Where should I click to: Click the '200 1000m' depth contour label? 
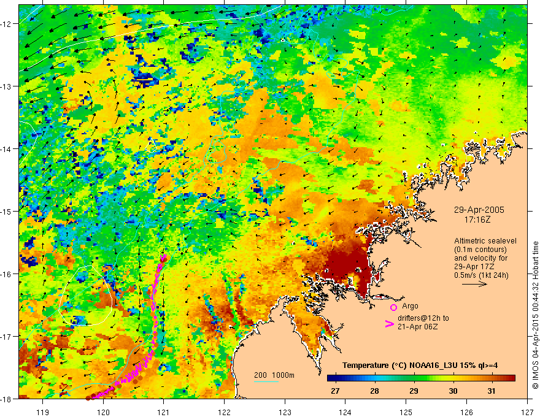point(274,375)
